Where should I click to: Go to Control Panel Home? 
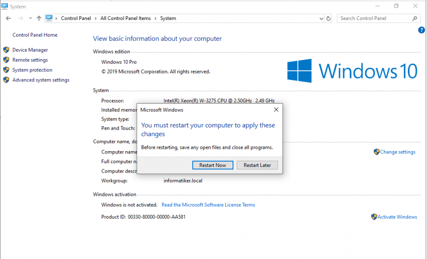35,35
